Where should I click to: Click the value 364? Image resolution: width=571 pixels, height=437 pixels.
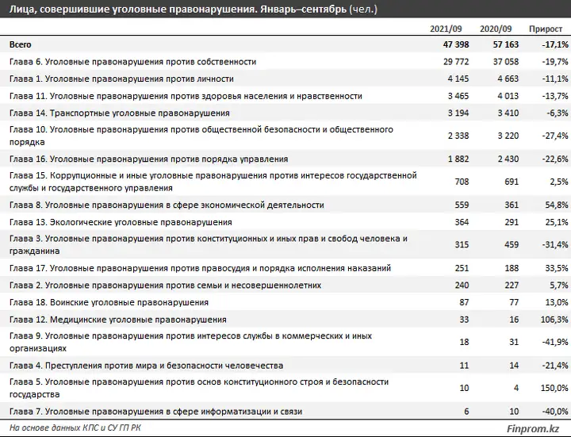(x=462, y=222)
